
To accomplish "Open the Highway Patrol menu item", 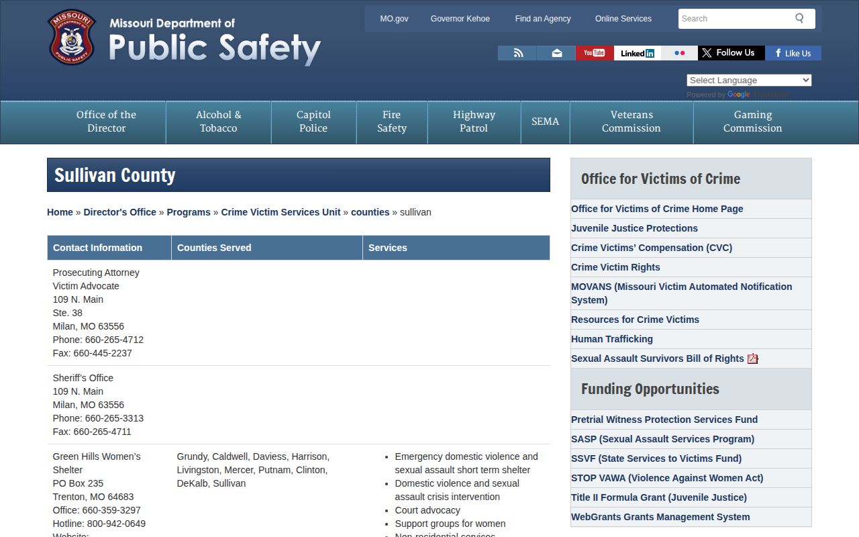I will coord(474,121).
